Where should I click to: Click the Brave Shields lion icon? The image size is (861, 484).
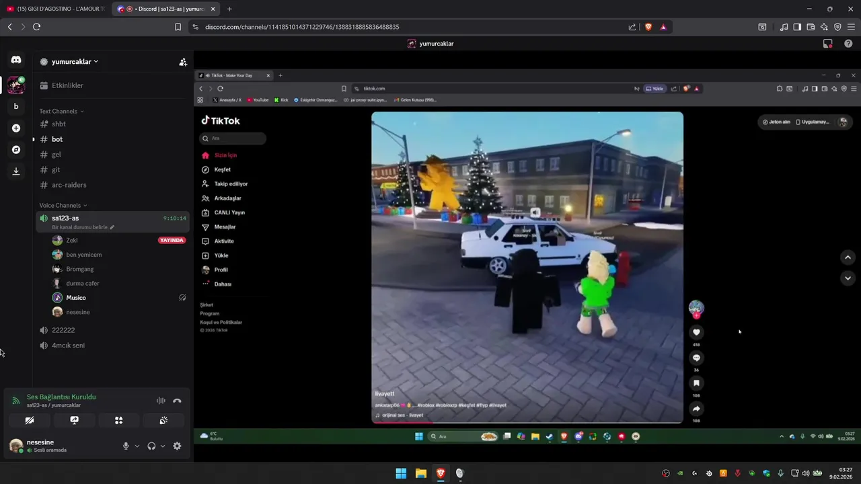coord(648,27)
